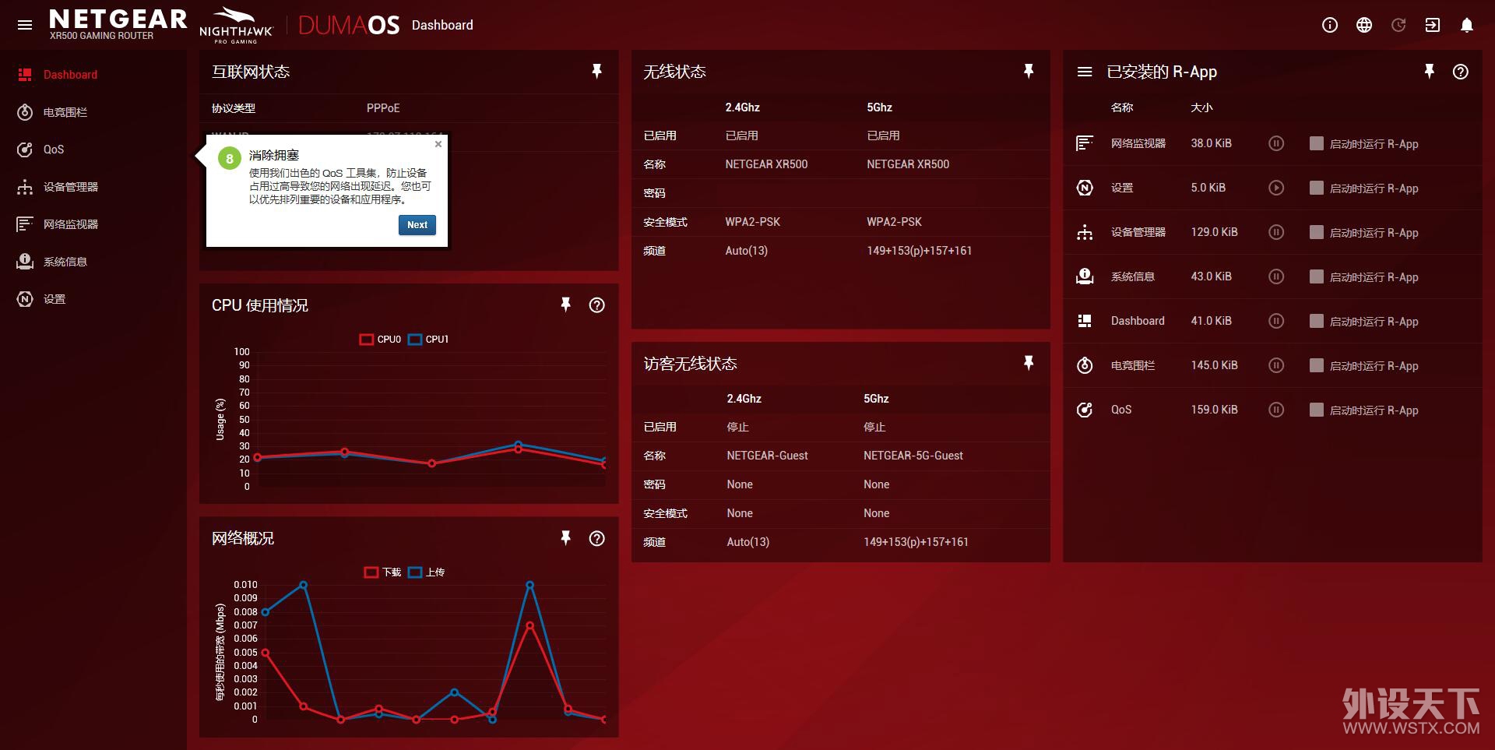
Task: Toggle run-on-startup for 设置 R-App
Action: click(1317, 188)
